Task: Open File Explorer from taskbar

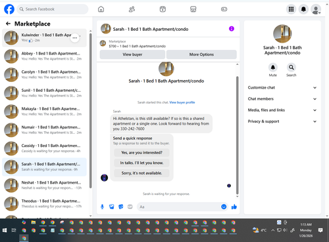Action: (34, 222)
